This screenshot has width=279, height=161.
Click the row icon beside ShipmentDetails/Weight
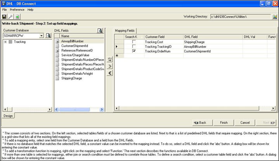57,73
